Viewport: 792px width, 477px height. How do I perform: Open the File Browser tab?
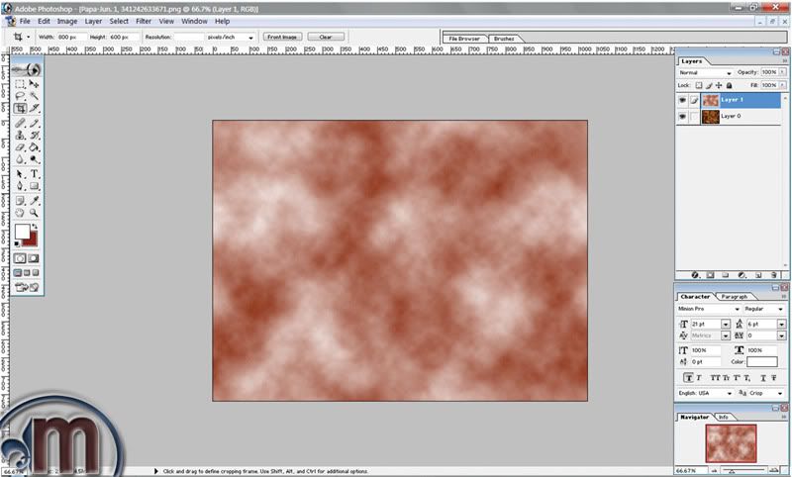click(x=464, y=39)
